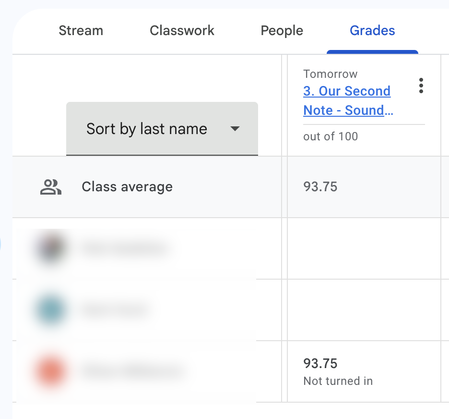Viewport: 449px width, 419px height.
Task: Click the Not turned in status text
Action: point(338,382)
